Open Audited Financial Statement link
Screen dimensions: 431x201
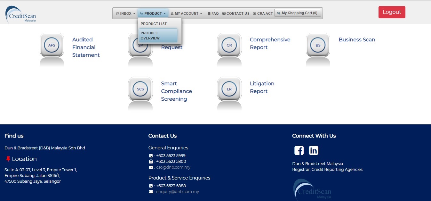point(86,47)
